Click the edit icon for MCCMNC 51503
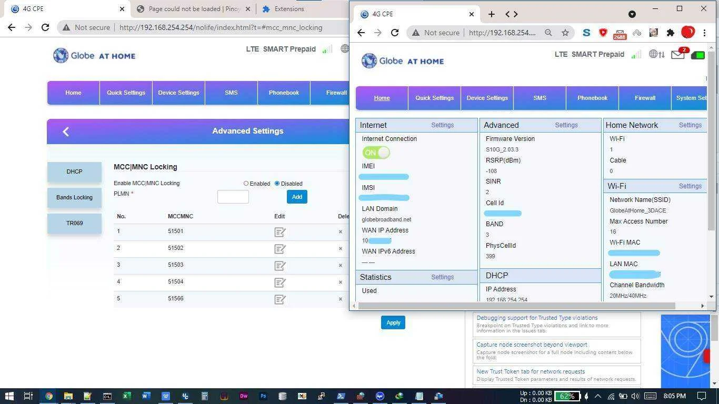Image resolution: width=719 pixels, height=404 pixels. pyautogui.click(x=280, y=266)
